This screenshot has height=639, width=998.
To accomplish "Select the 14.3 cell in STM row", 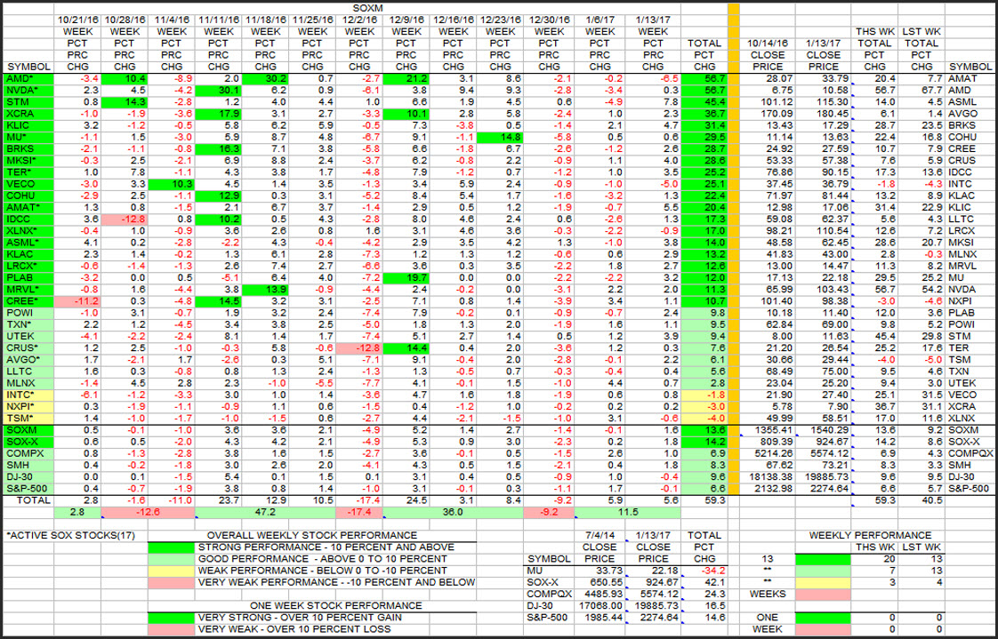I will tap(125, 102).
